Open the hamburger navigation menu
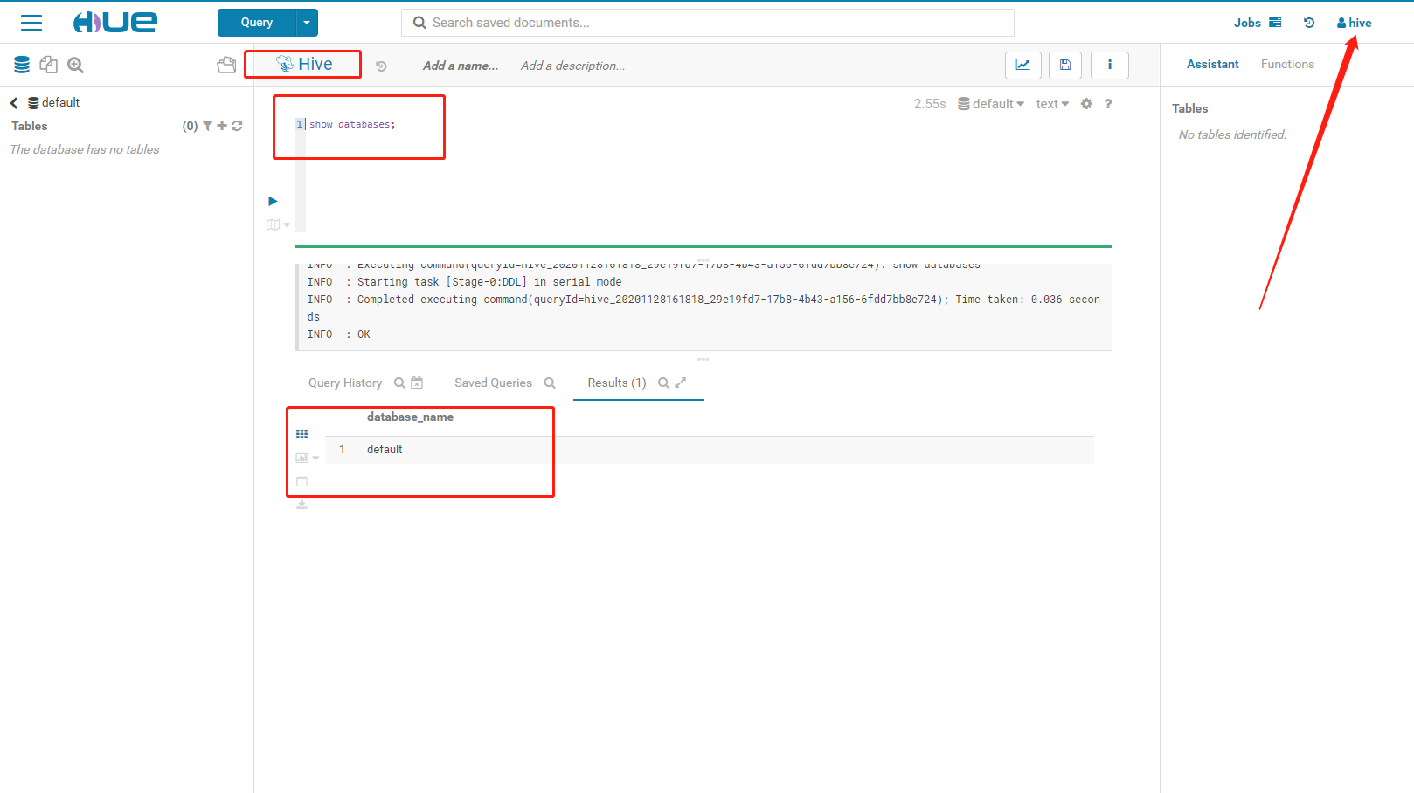The image size is (1414, 793). [31, 23]
